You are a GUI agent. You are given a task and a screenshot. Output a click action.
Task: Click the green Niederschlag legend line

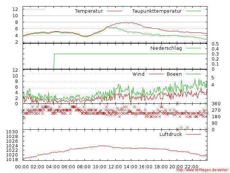pyautogui.click(x=193, y=48)
